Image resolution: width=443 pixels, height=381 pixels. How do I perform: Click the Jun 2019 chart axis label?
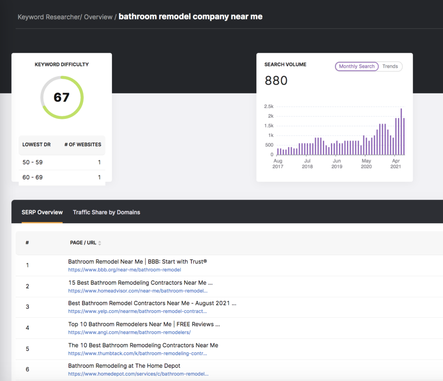tap(337, 163)
